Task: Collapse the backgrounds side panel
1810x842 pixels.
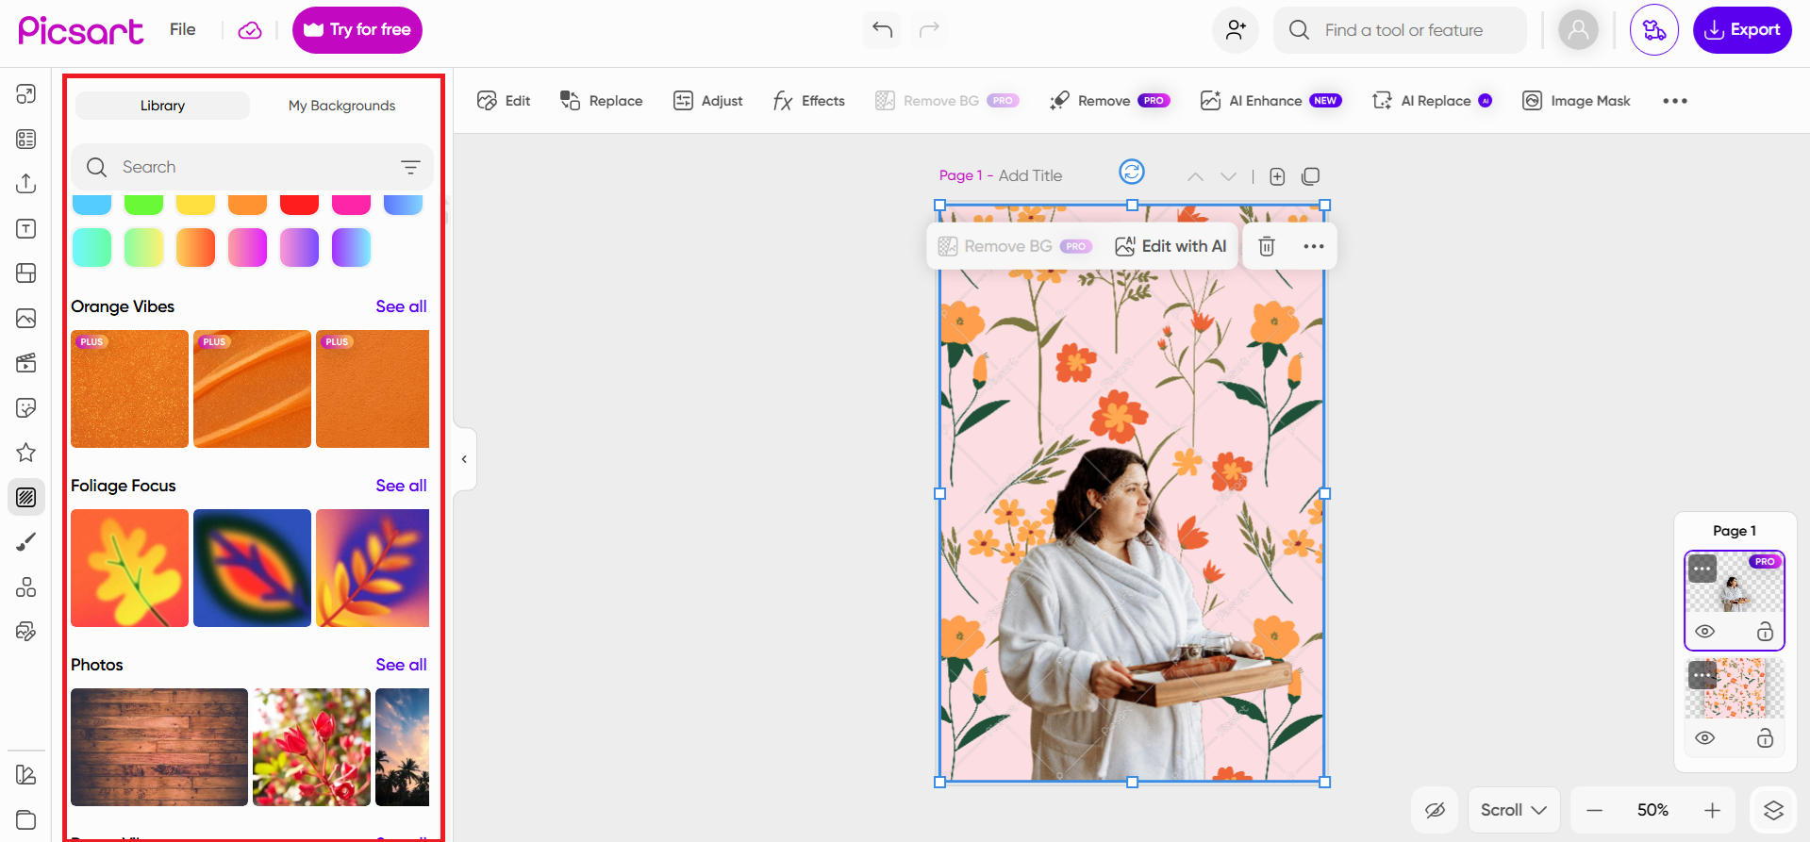Action: point(464,459)
